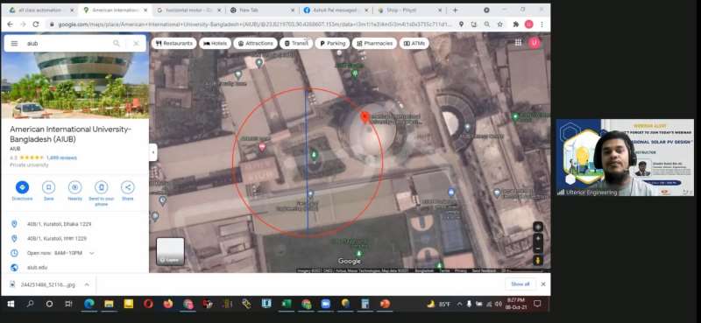Open the Google Maps hamburger menu
Viewport: 701px width, 323px height.
click(14, 44)
